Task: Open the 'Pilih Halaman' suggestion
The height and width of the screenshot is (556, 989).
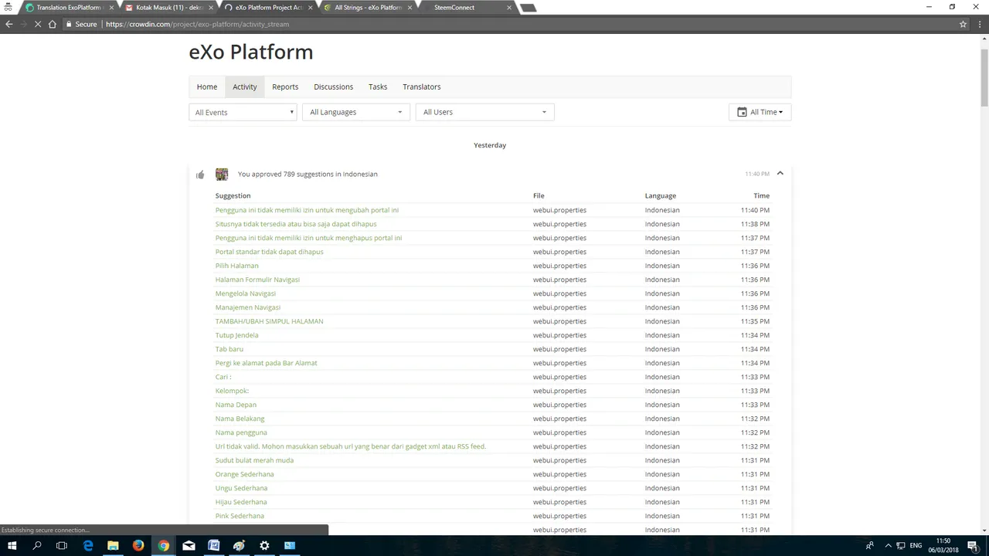Action: 236,266
